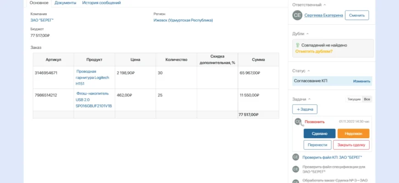Viewport: 399px width, 183px height.
Task: Click the orange Недозвон button
Action: [x=353, y=134]
